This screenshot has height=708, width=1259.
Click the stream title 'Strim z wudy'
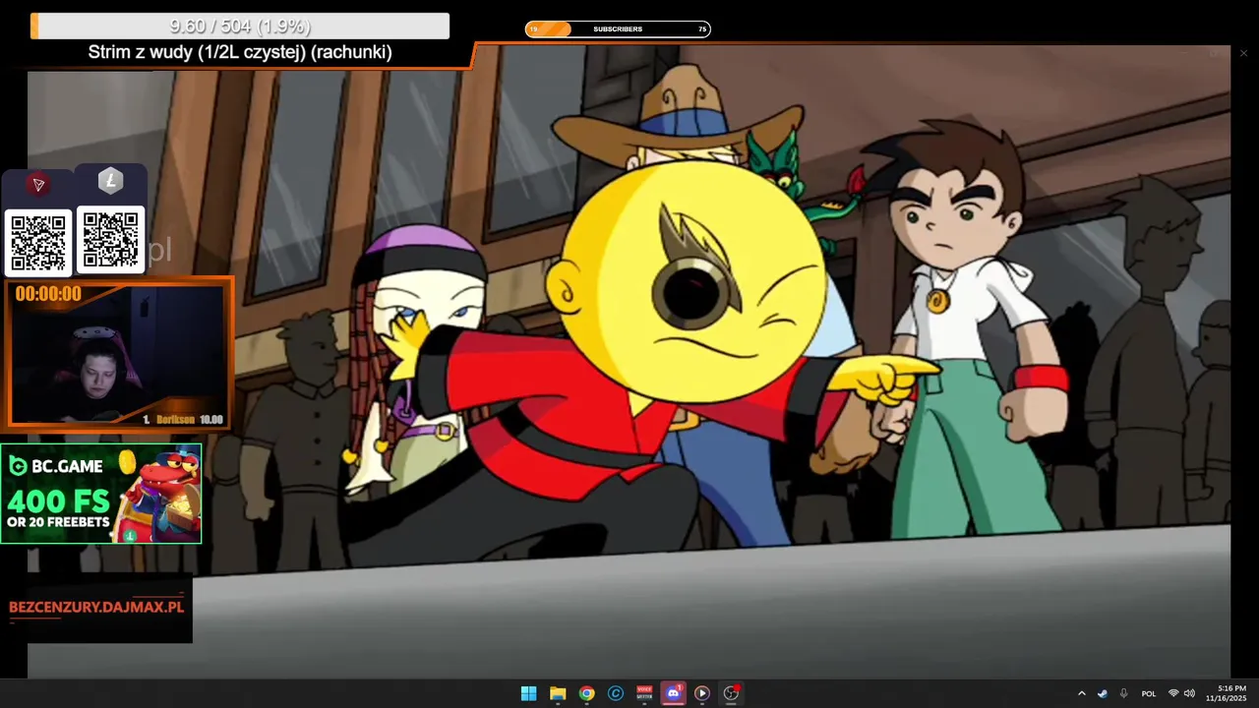tap(240, 53)
